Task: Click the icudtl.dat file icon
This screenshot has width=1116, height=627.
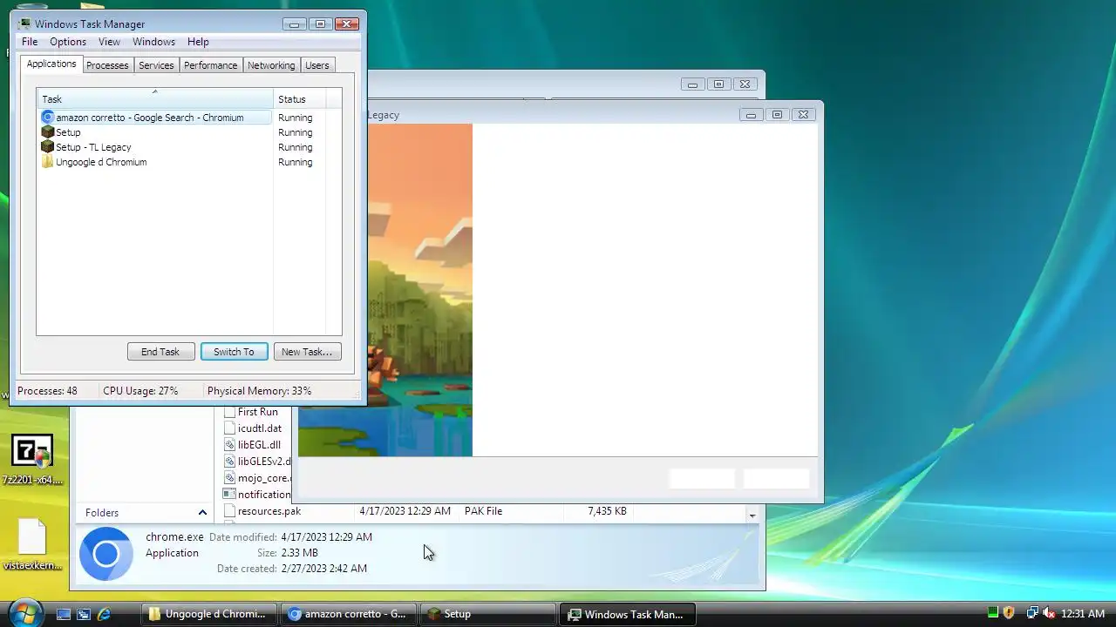Action: pos(229,428)
